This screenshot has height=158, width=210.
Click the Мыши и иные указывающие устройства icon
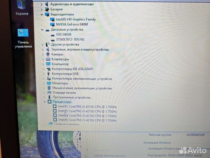pos(49,88)
